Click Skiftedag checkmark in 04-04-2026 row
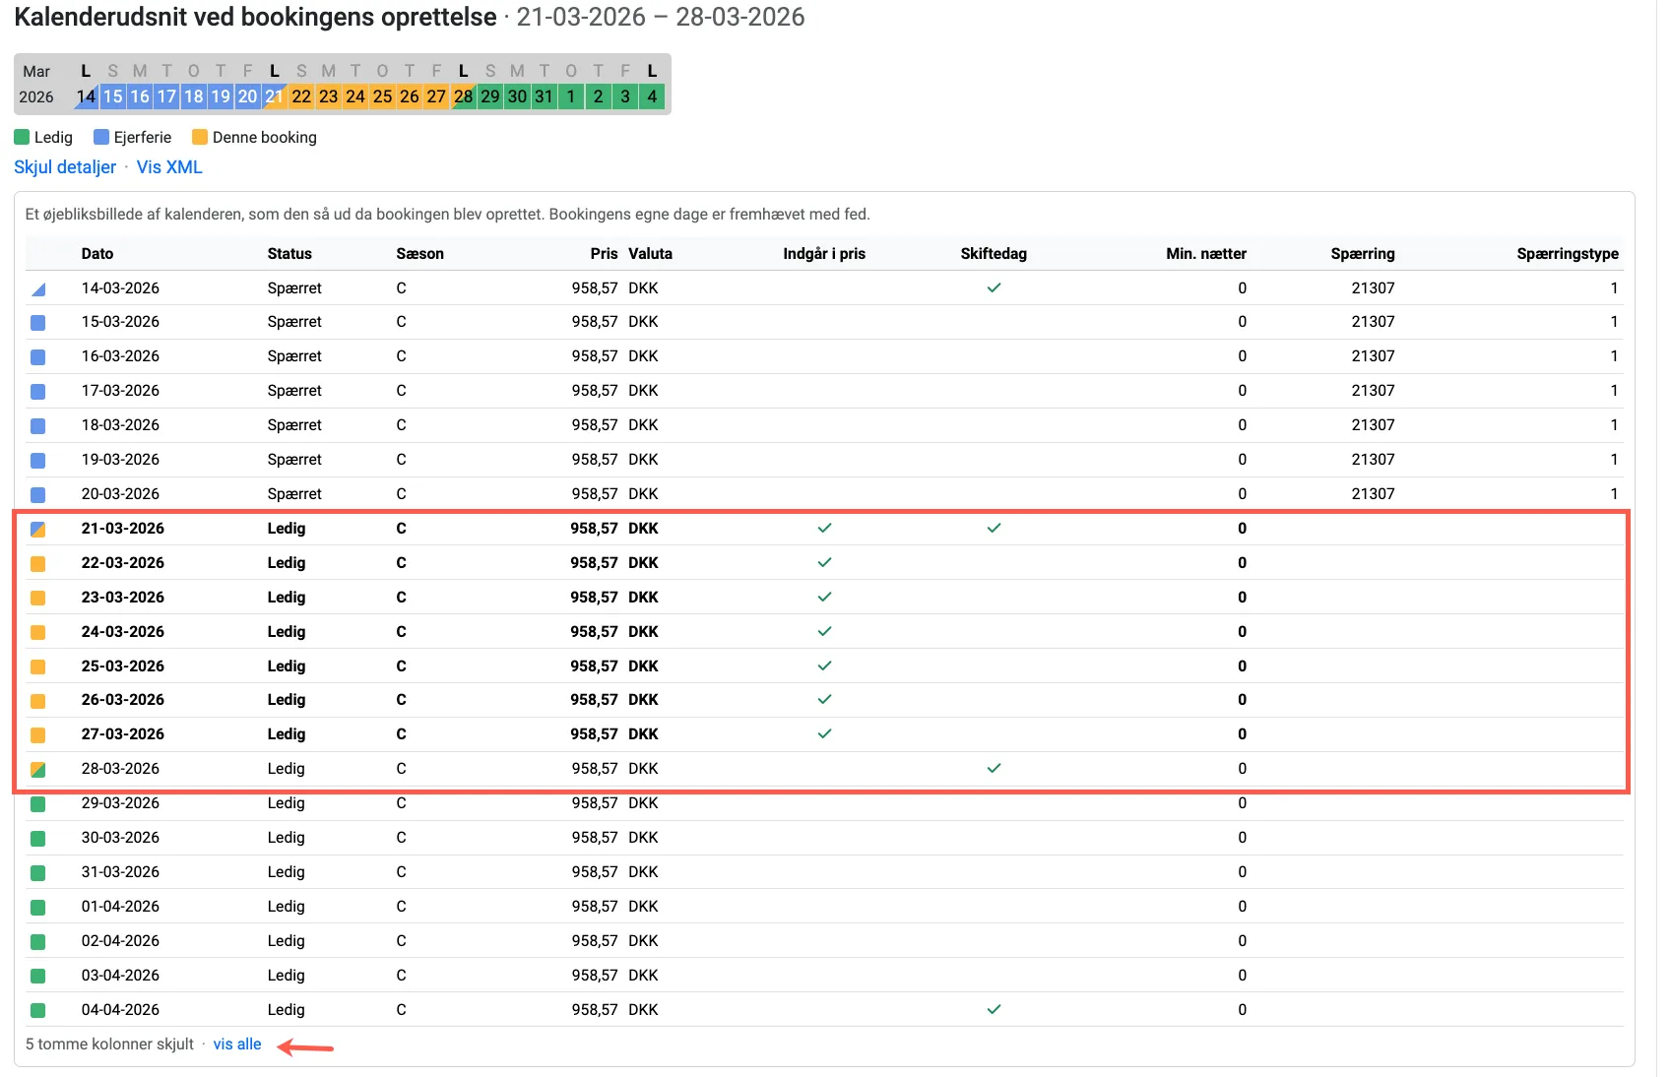 [994, 1009]
